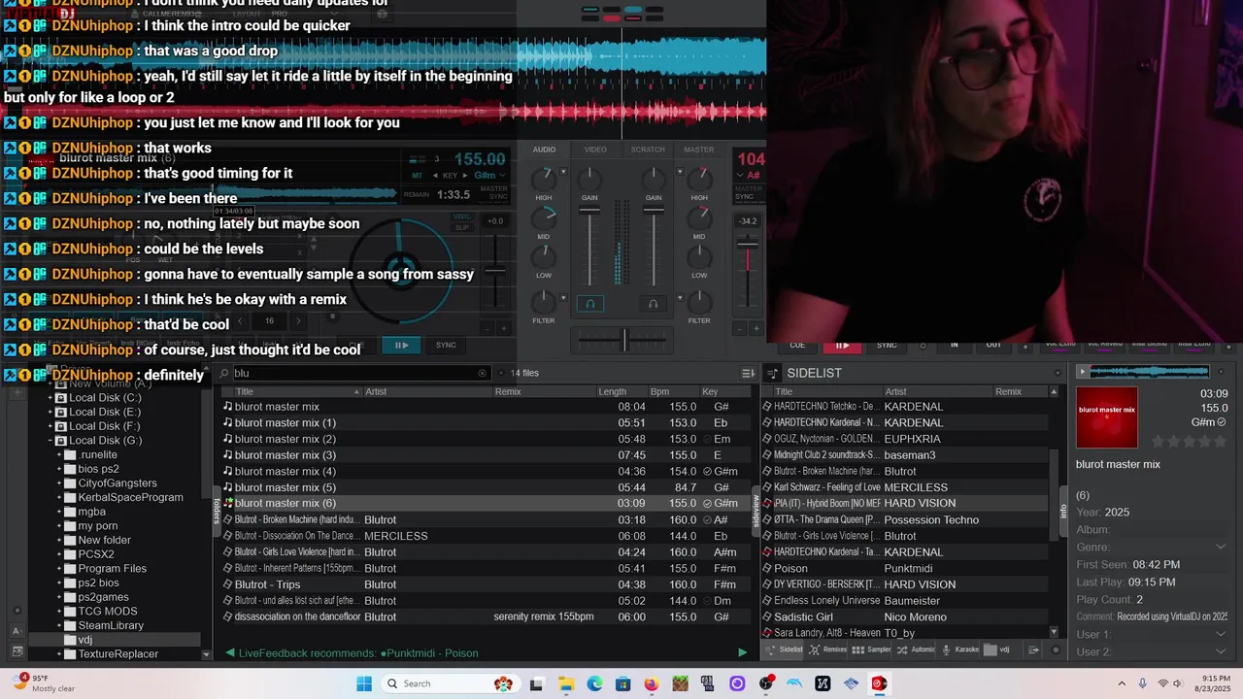The height and width of the screenshot is (699, 1243).
Task: Expand Local Disk (E:) in folder tree
Action: pos(50,412)
